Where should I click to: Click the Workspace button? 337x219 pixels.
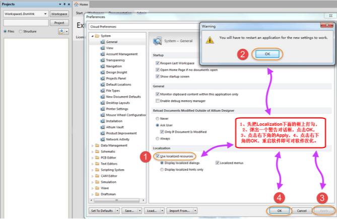[x=59, y=14]
